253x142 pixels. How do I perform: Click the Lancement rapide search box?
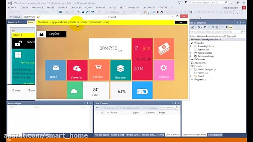(209, 3)
